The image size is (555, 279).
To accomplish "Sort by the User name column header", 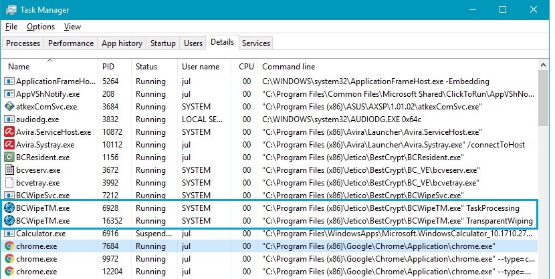I will (204, 66).
